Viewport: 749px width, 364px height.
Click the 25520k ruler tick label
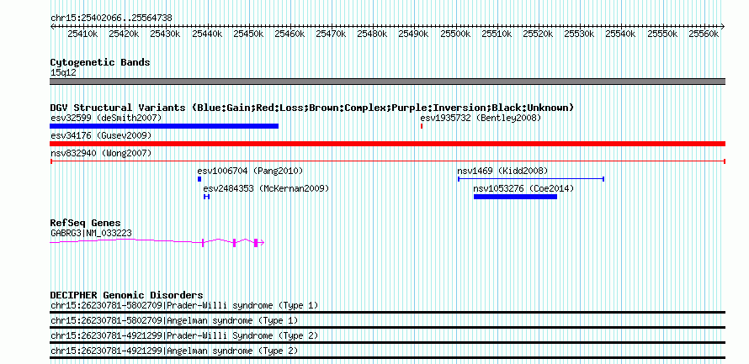tap(539, 34)
